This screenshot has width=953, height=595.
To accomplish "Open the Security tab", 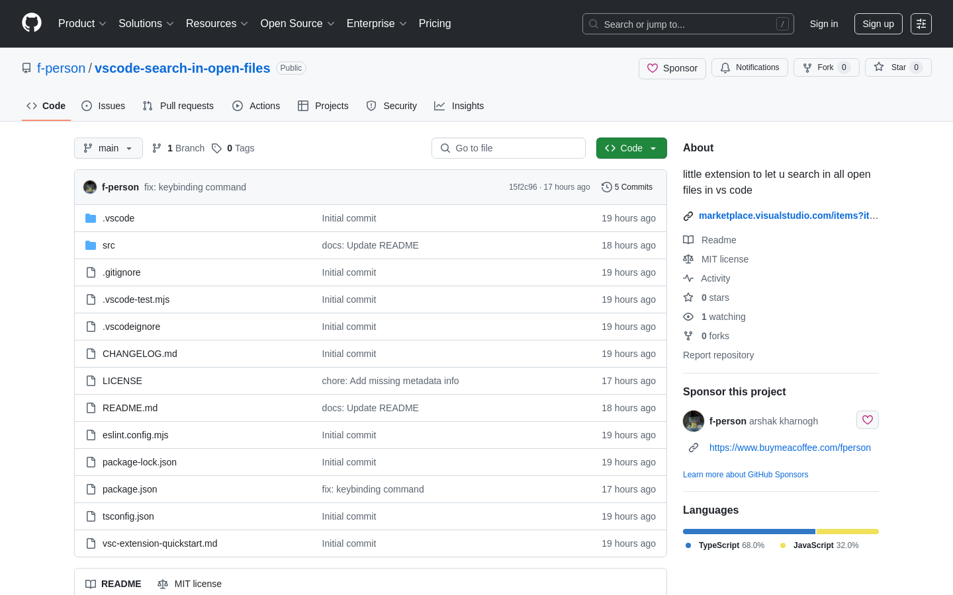I will [x=392, y=106].
